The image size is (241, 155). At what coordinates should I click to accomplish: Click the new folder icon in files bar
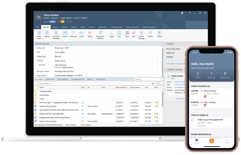pos(158,84)
